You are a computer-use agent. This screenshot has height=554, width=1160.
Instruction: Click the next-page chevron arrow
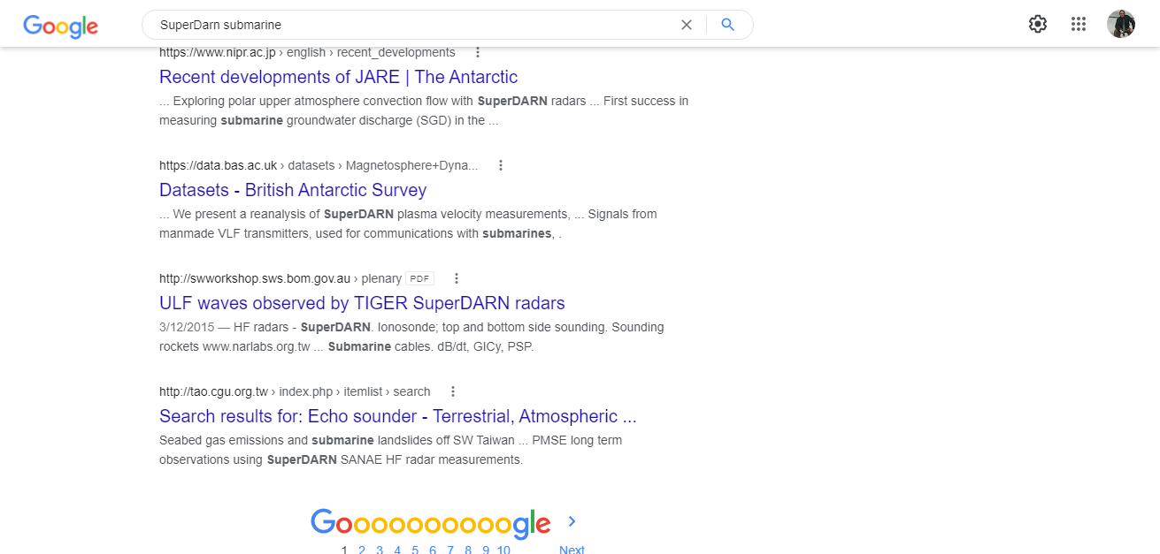point(572,521)
